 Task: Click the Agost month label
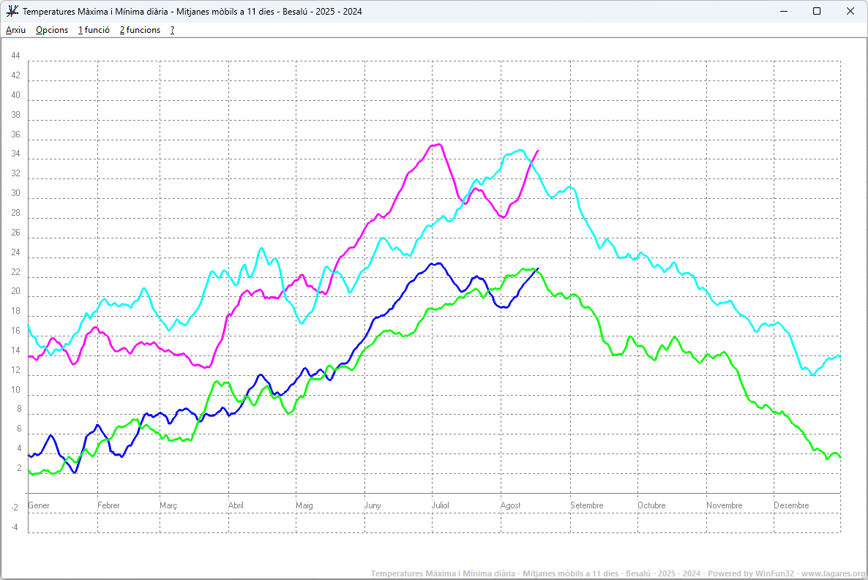pos(510,505)
